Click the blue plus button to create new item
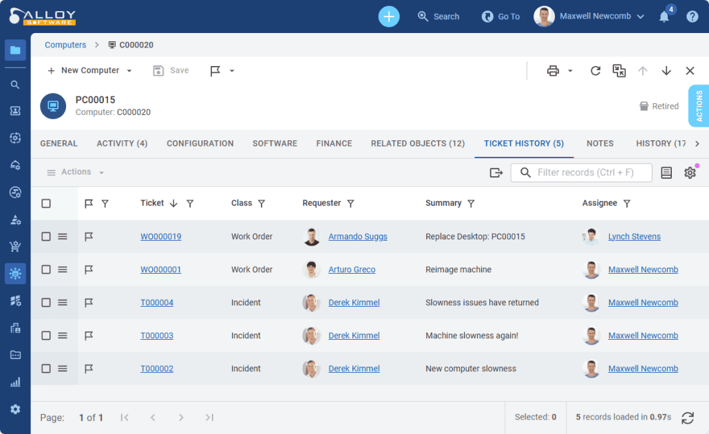 click(x=388, y=16)
